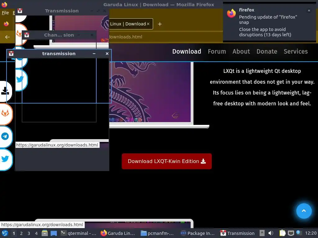Image resolution: width=318 pixels, height=238 pixels.
Task: Switch to Garuda Lin... Firefox taskbar entry
Action: pos(118,233)
